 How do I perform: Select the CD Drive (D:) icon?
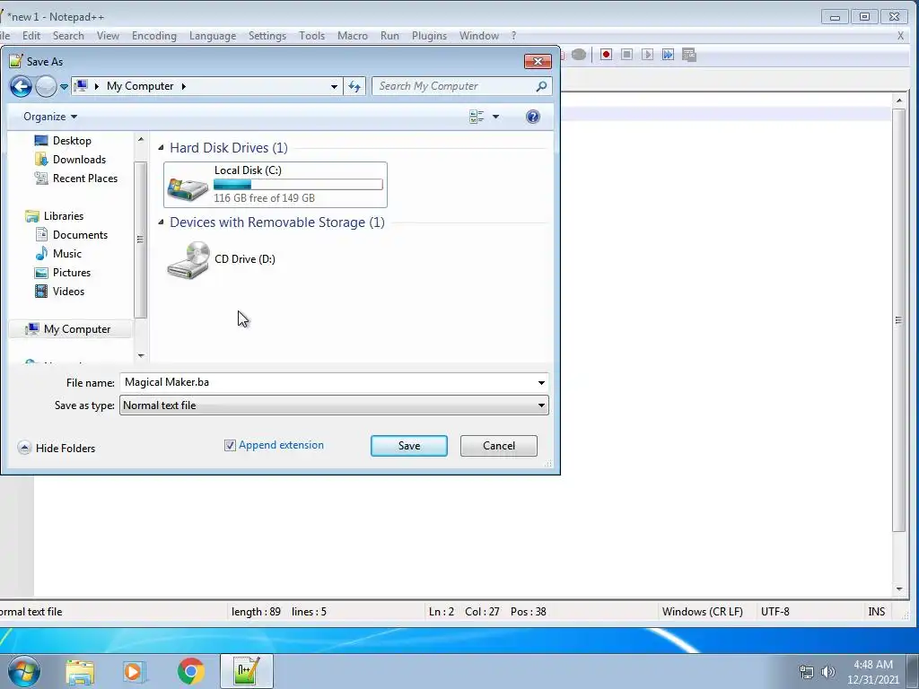click(x=188, y=259)
